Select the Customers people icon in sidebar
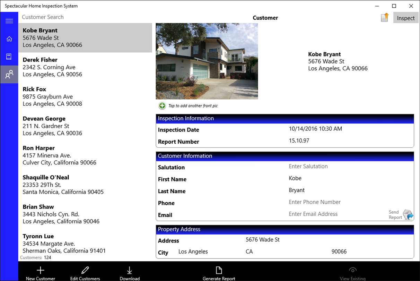This screenshot has height=281, width=420. coord(9,74)
